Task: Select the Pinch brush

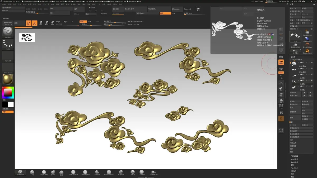Action: click(x=133, y=173)
